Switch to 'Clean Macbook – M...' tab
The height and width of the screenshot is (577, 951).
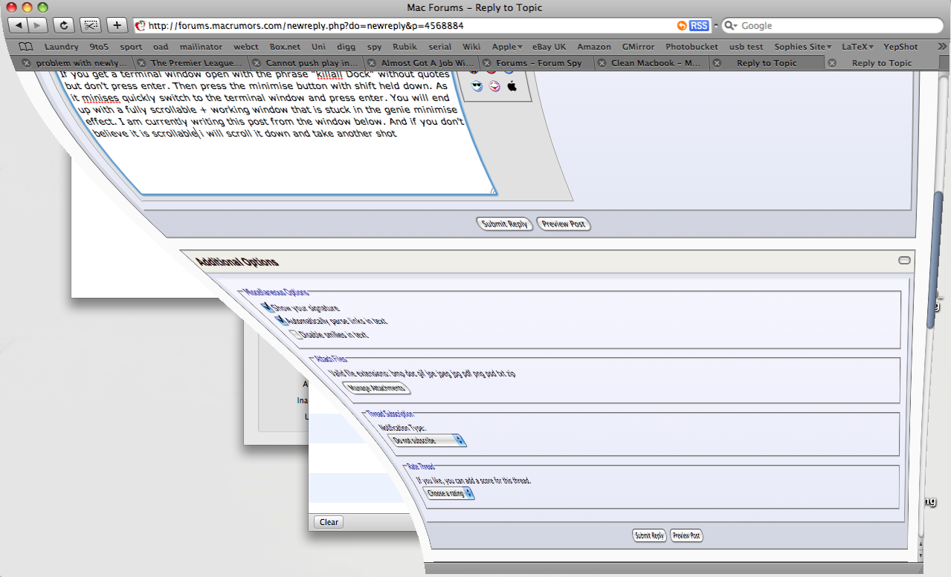point(654,63)
